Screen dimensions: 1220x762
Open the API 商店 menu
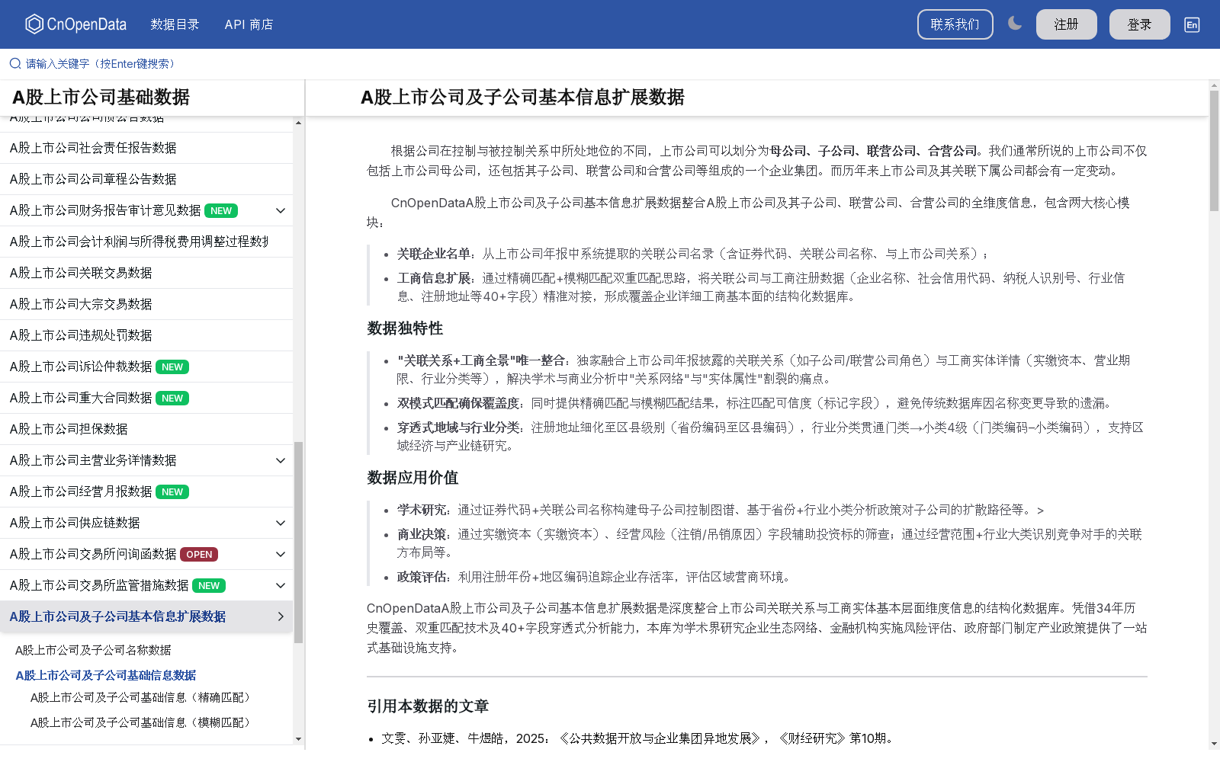(249, 24)
